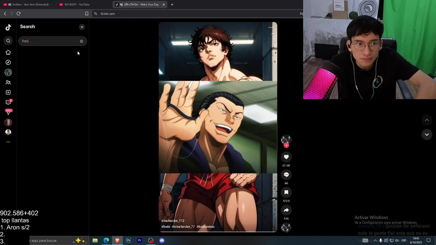Show hidden system tray icons
Screen dimensions: 436x245
[375, 241]
